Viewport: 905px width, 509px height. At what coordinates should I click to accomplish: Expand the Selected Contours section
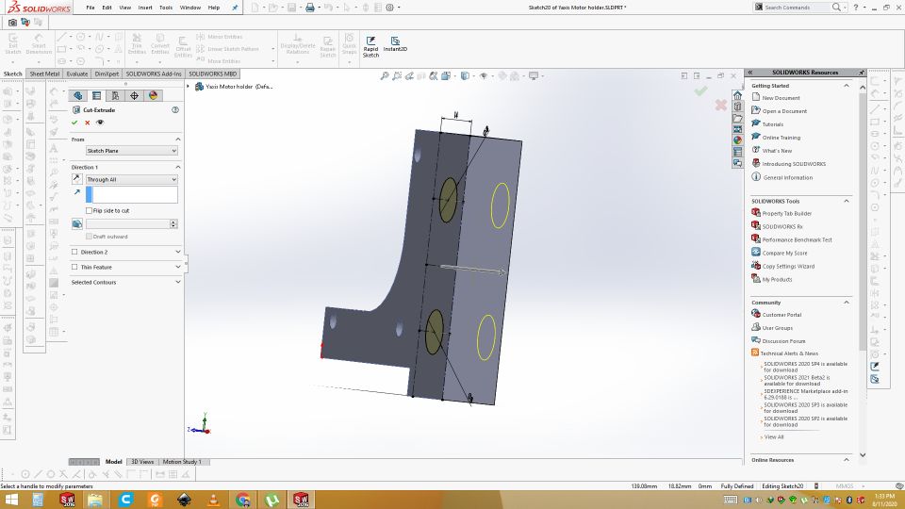click(178, 282)
